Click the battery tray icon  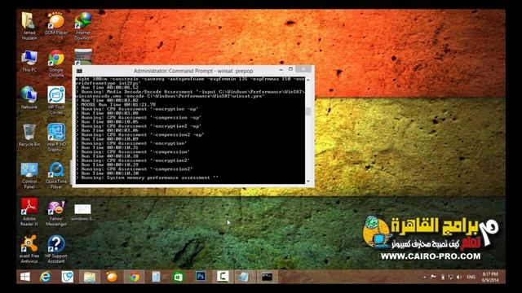click(x=443, y=277)
